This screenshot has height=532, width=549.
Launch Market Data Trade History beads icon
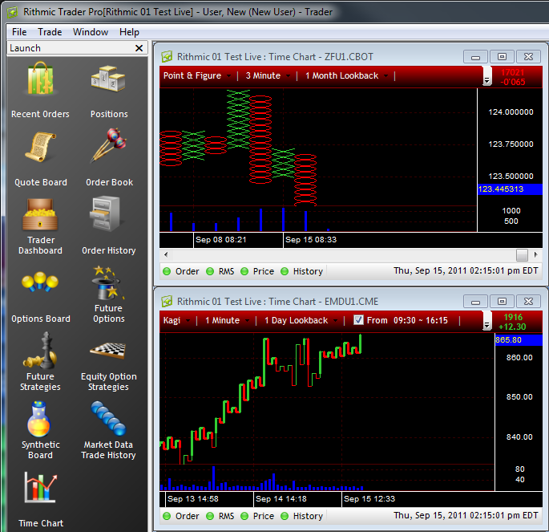[x=108, y=418]
